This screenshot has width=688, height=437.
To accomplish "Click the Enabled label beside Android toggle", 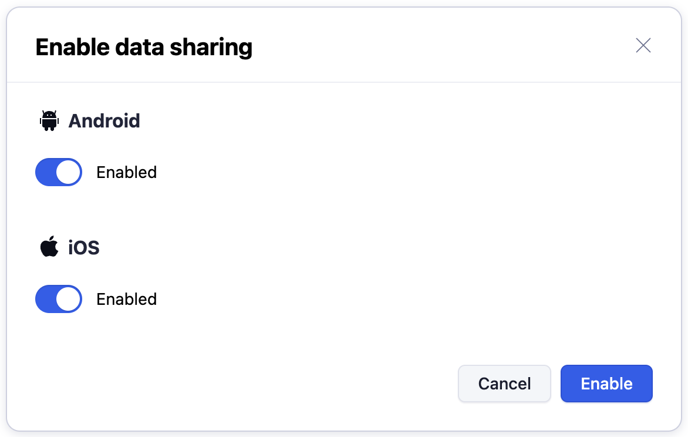I will point(127,173).
